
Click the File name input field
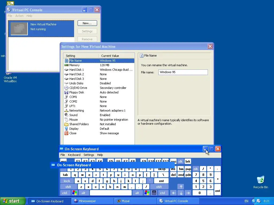click(x=183, y=72)
